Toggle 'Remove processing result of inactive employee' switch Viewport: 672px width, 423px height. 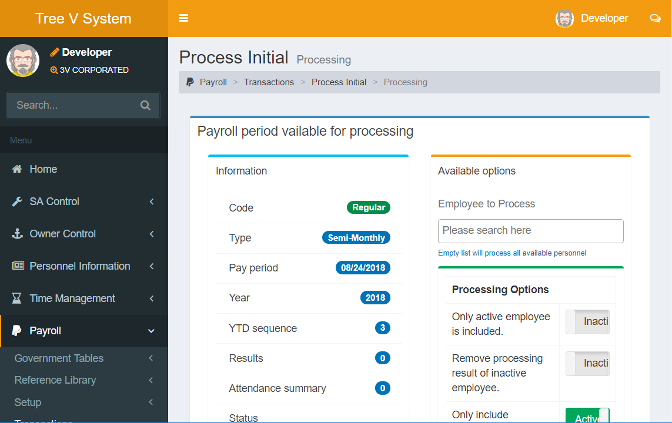pyautogui.click(x=587, y=364)
